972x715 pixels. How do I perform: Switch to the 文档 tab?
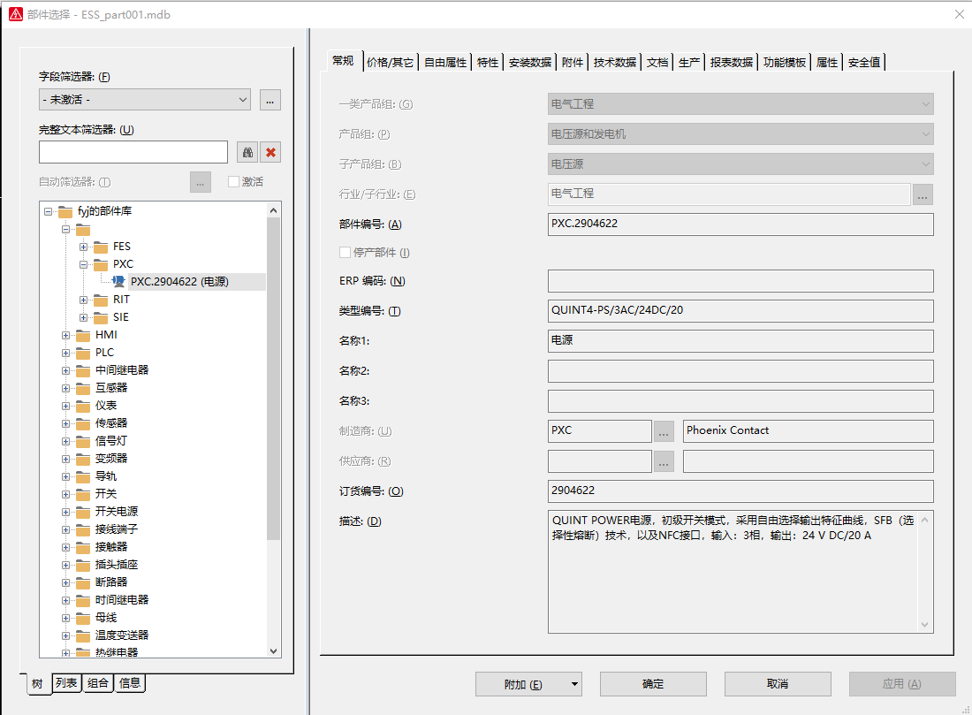(657, 62)
